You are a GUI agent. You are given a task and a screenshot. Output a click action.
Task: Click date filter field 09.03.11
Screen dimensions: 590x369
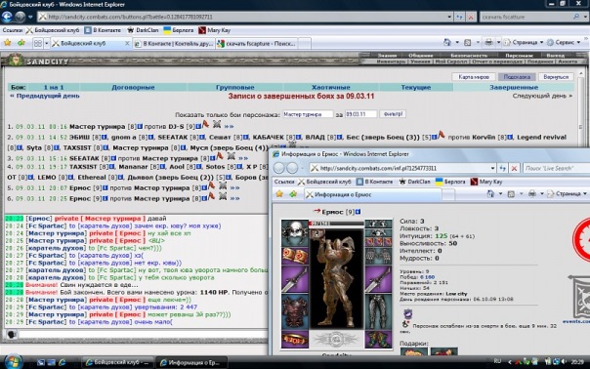pos(360,114)
